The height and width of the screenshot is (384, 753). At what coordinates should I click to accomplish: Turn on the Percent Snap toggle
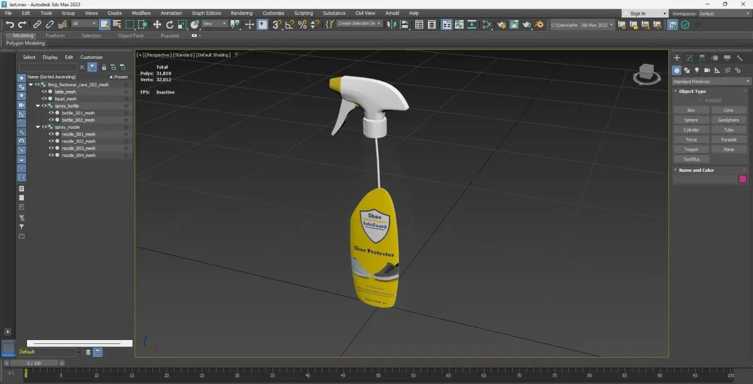302,24
